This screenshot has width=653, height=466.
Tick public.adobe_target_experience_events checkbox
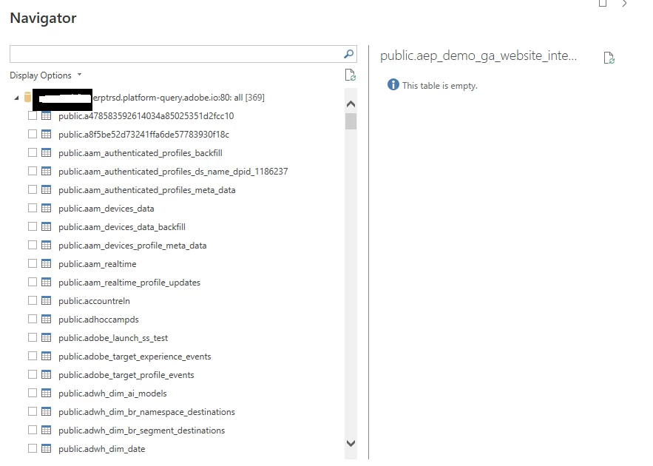33,356
